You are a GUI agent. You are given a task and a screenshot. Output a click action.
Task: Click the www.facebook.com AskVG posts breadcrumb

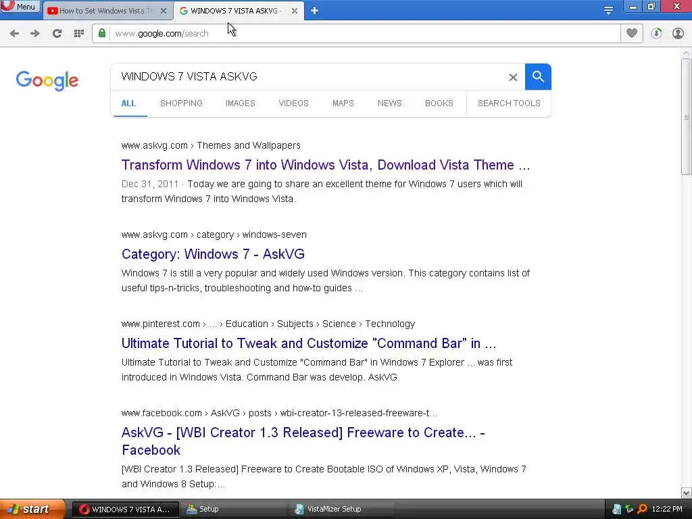pos(279,413)
